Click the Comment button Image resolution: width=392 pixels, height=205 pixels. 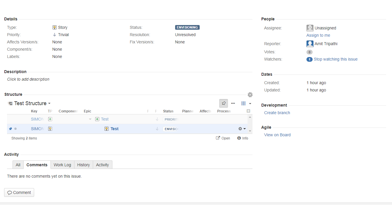tap(19, 192)
